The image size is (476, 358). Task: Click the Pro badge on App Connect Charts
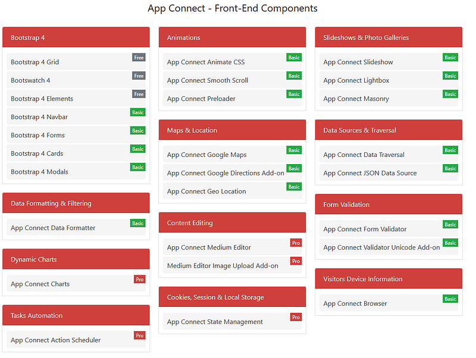[x=140, y=280]
